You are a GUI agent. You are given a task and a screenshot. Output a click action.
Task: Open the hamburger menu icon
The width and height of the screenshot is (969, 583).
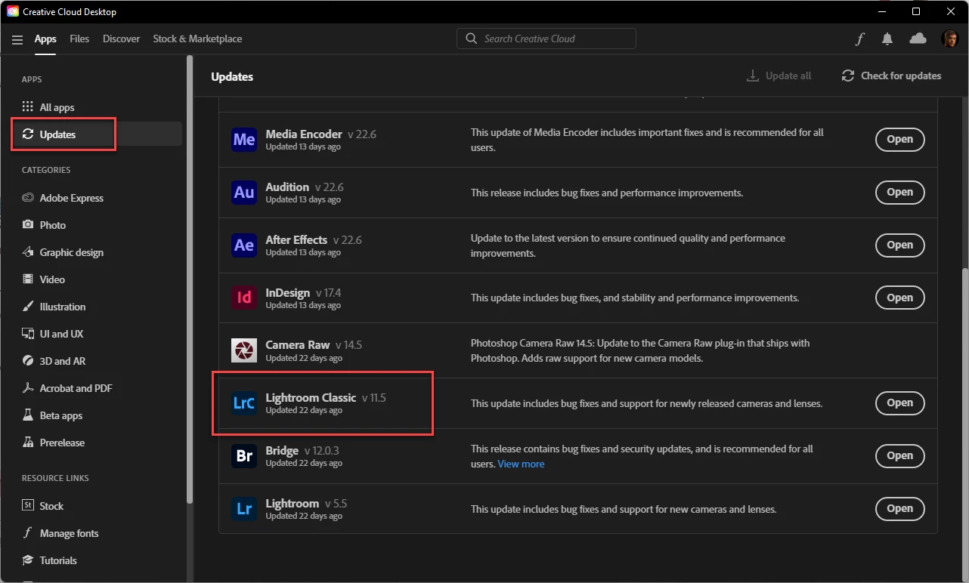click(17, 39)
